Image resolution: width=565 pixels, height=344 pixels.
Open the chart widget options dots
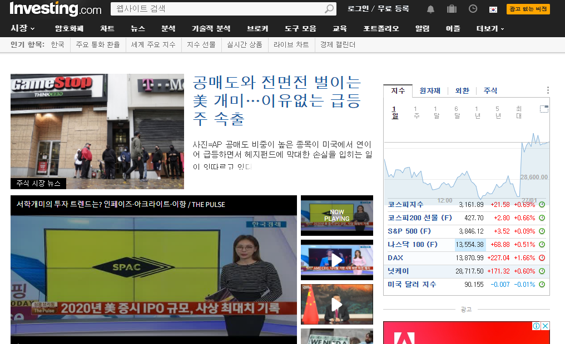coord(548,90)
